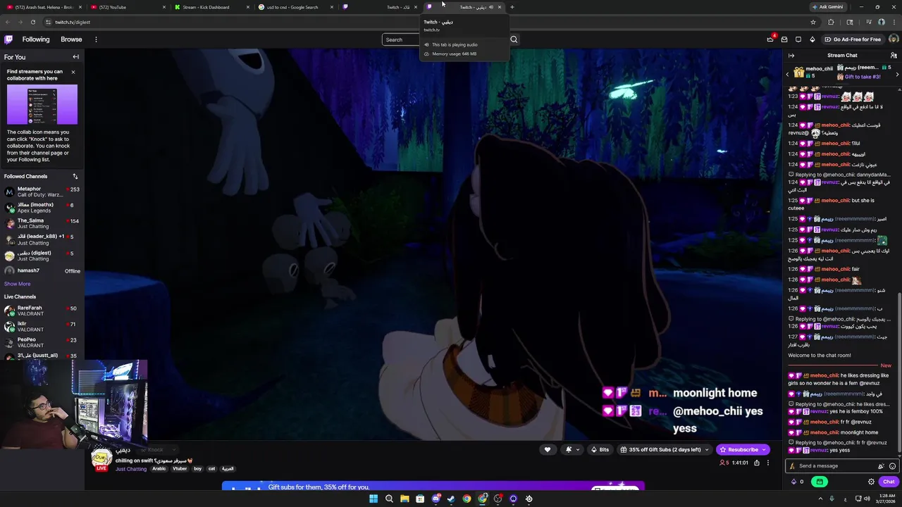
Task: Open the 35% off Gift Subs dropdown
Action: click(x=664, y=449)
